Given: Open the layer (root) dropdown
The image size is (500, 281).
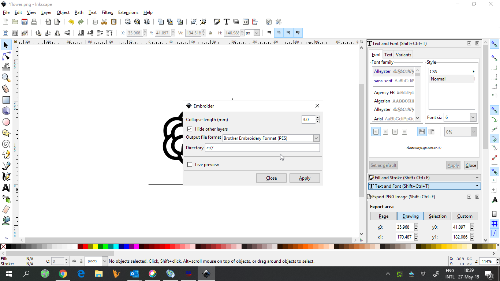Looking at the screenshot, I should click(x=105, y=261).
